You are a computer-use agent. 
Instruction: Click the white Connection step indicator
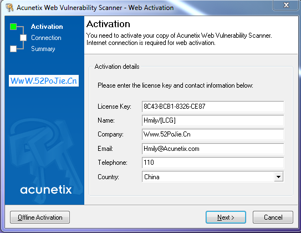click(23, 38)
